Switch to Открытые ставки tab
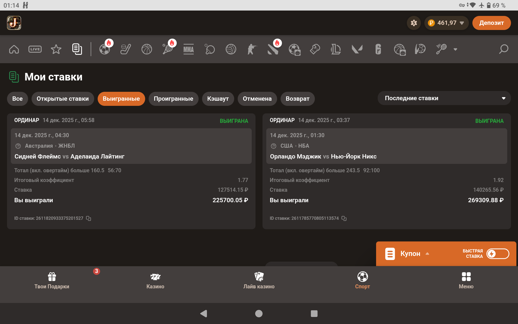This screenshot has height=324, width=518. point(63,99)
